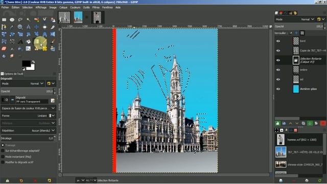This screenshot has width=327, height=184.
Task: Select the Cage Transform tool
Action: [x=4, y=41]
